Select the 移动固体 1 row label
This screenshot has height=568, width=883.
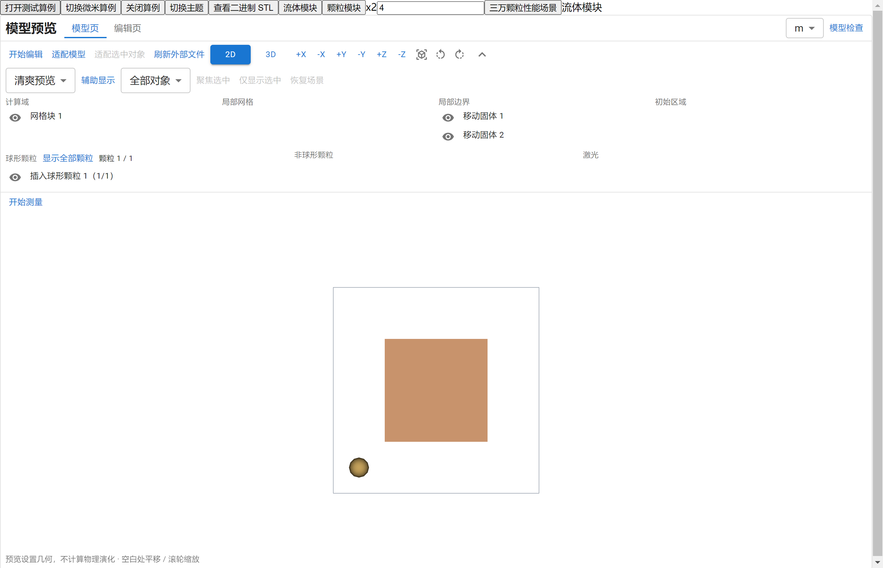click(483, 116)
